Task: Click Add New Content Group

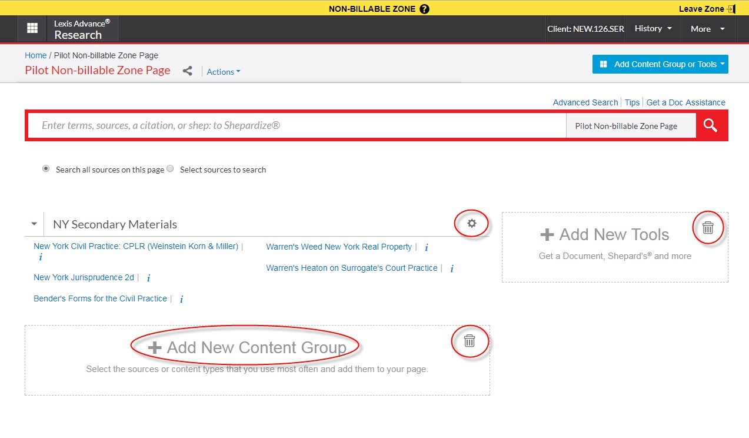Action: 247,347
